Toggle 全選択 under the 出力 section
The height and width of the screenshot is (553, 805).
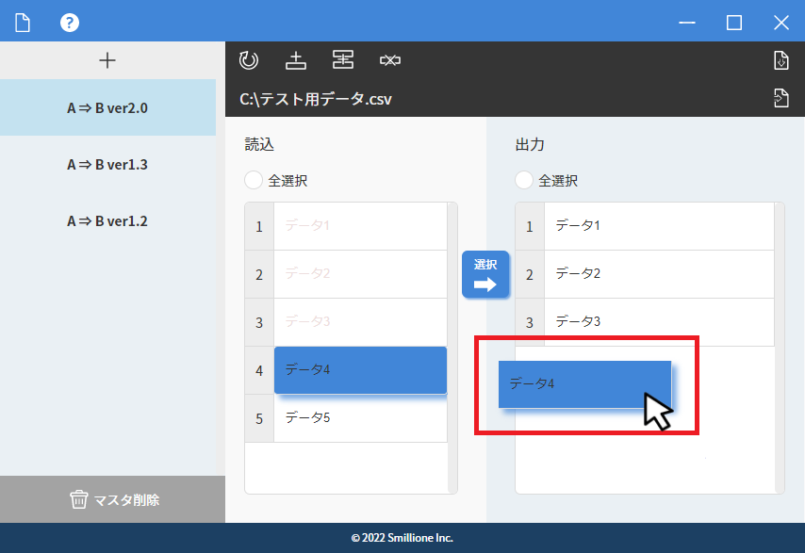524,180
